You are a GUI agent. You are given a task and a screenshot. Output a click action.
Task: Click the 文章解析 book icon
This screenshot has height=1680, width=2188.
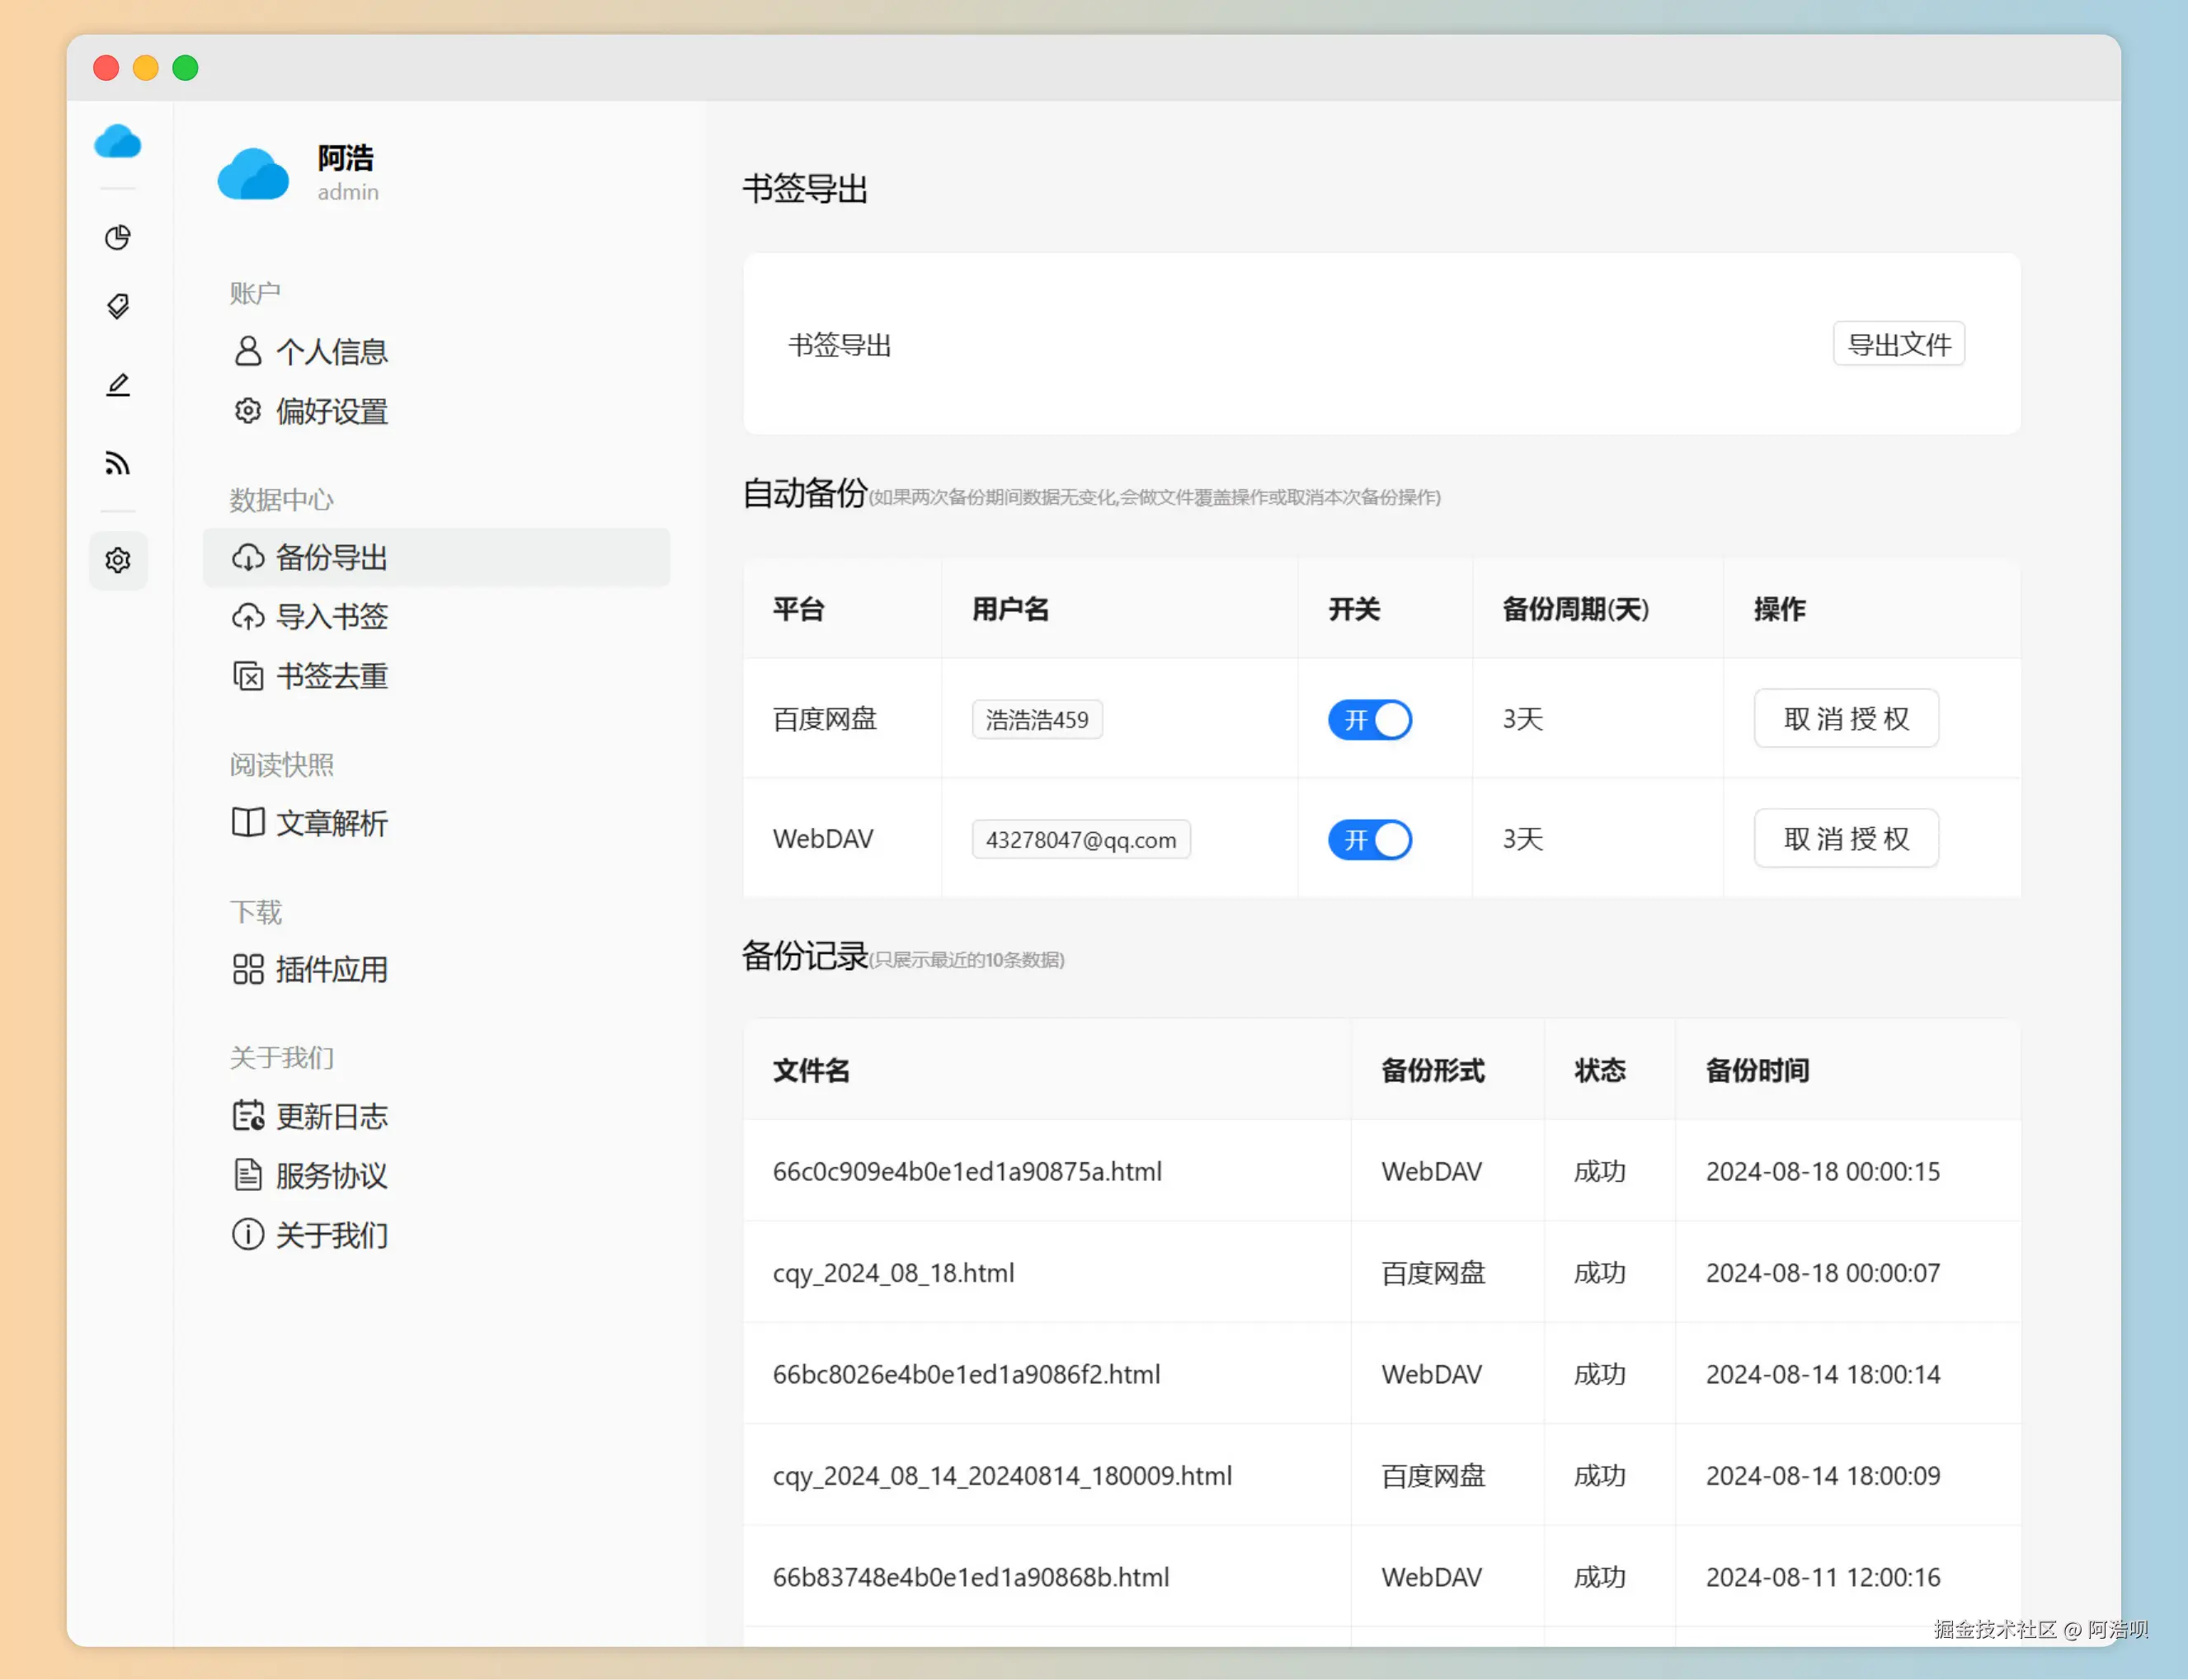(248, 823)
